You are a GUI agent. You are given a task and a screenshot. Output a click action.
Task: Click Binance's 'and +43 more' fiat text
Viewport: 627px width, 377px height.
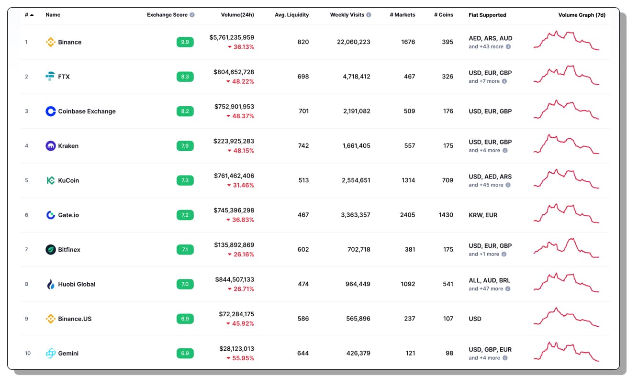[x=486, y=47]
